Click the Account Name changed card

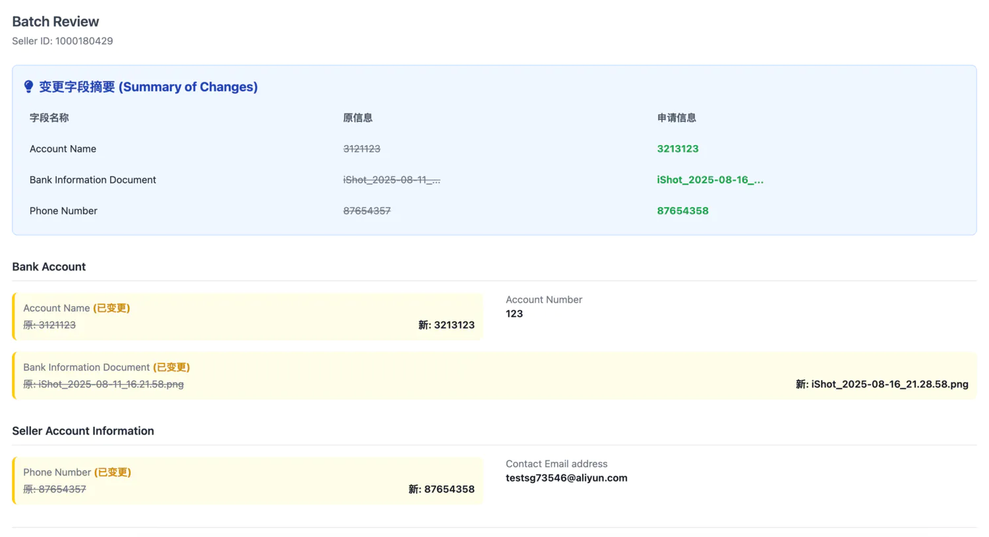[x=248, y=317]
